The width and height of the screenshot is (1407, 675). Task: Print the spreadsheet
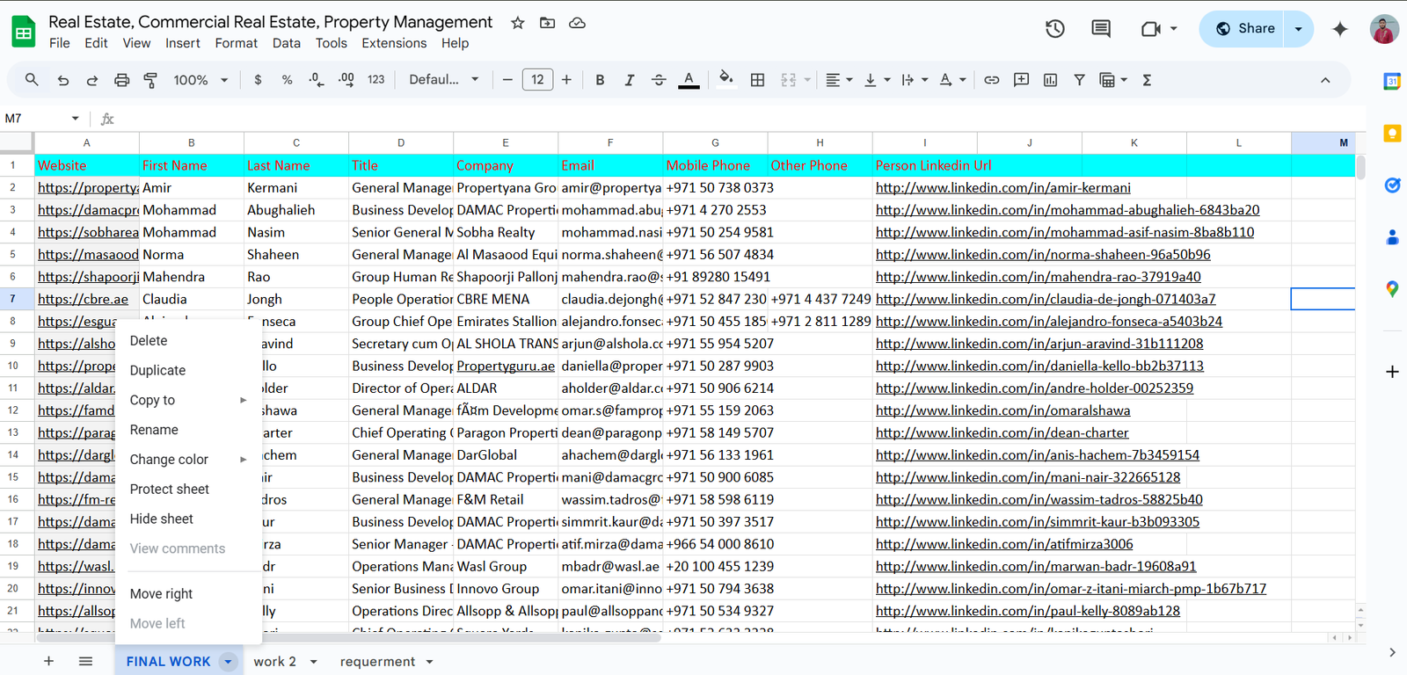[x=121, y=80]
